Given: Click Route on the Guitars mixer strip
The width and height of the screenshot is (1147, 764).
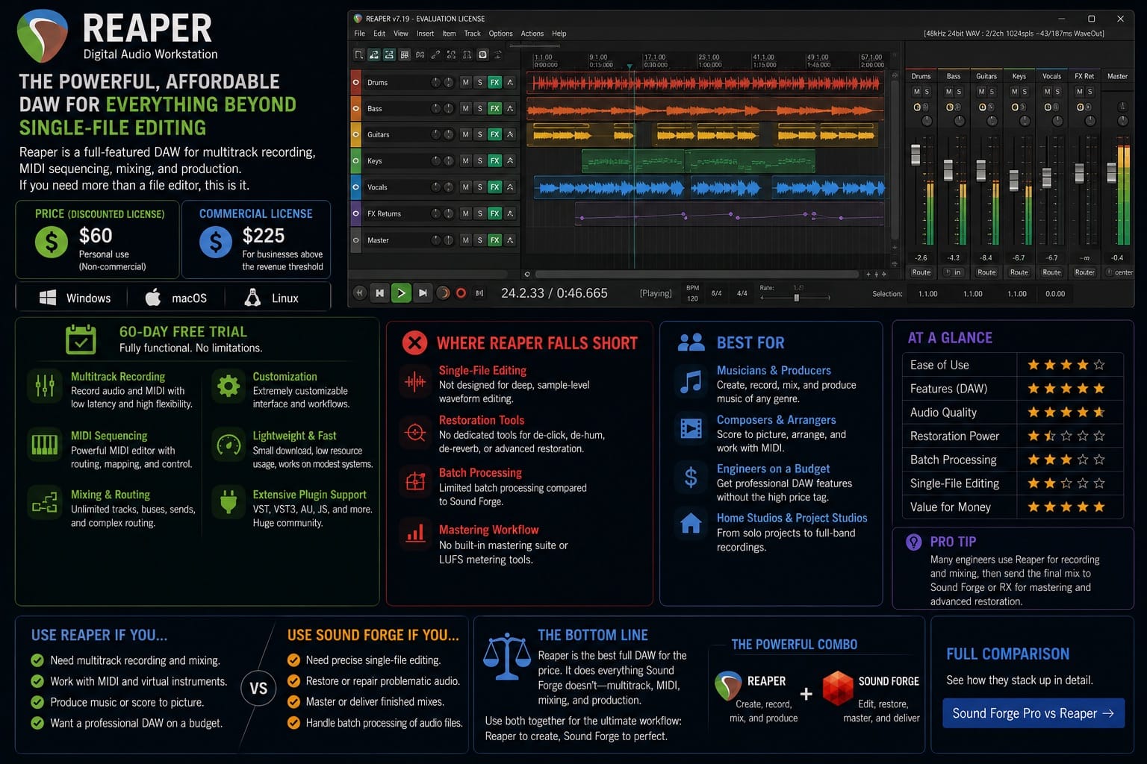Looking at the screenshot, I should point(986,272).
